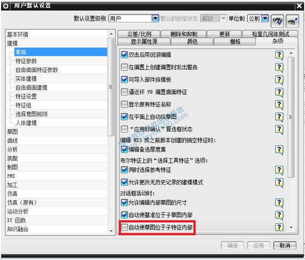Click the binoculars search icon at top right
305x260 pixels.
click(277, 21)
